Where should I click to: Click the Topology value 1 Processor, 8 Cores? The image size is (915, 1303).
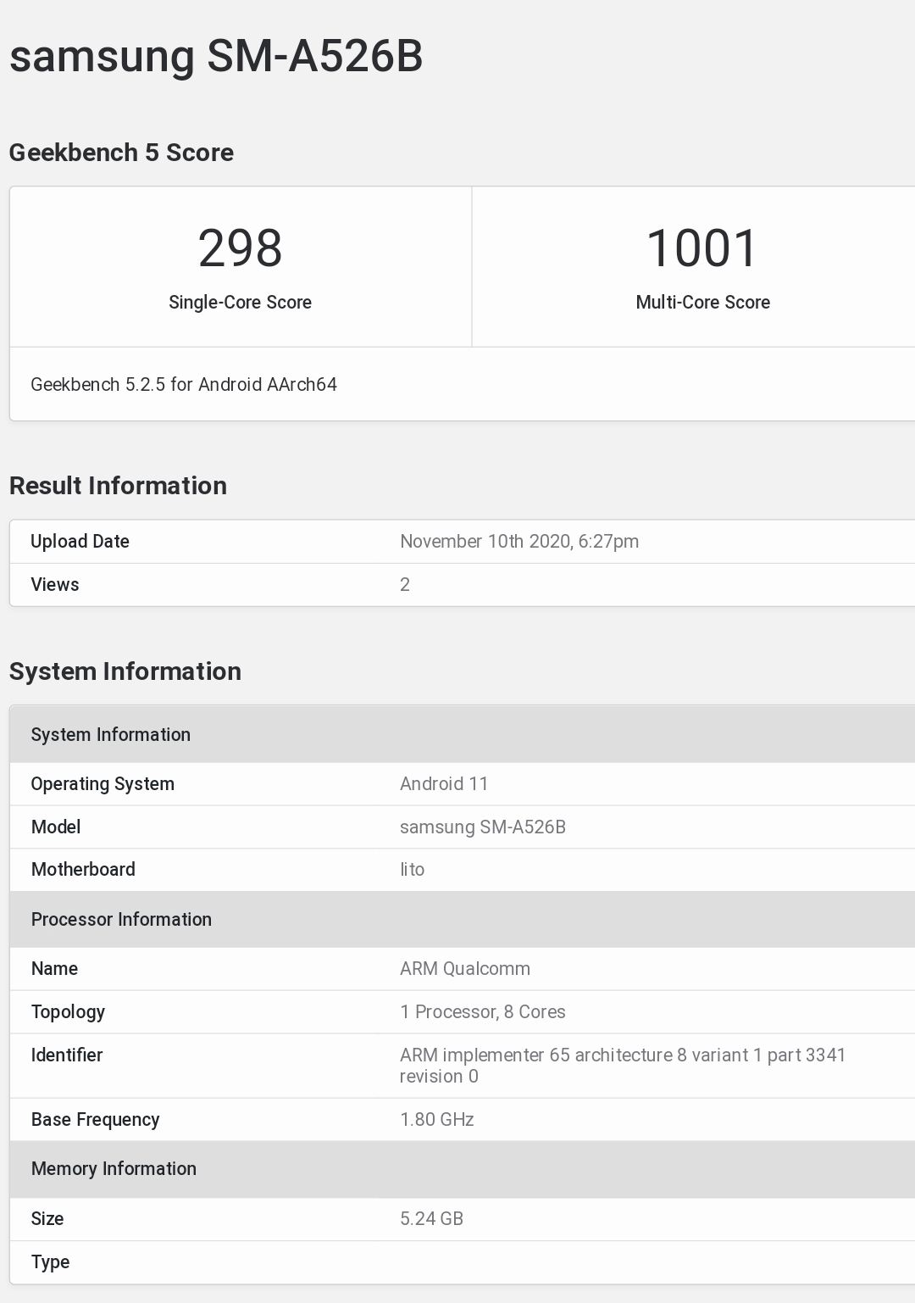(482, 1012)
